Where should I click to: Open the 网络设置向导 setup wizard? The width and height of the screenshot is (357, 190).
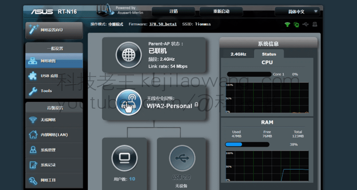[x=54, y=30]
